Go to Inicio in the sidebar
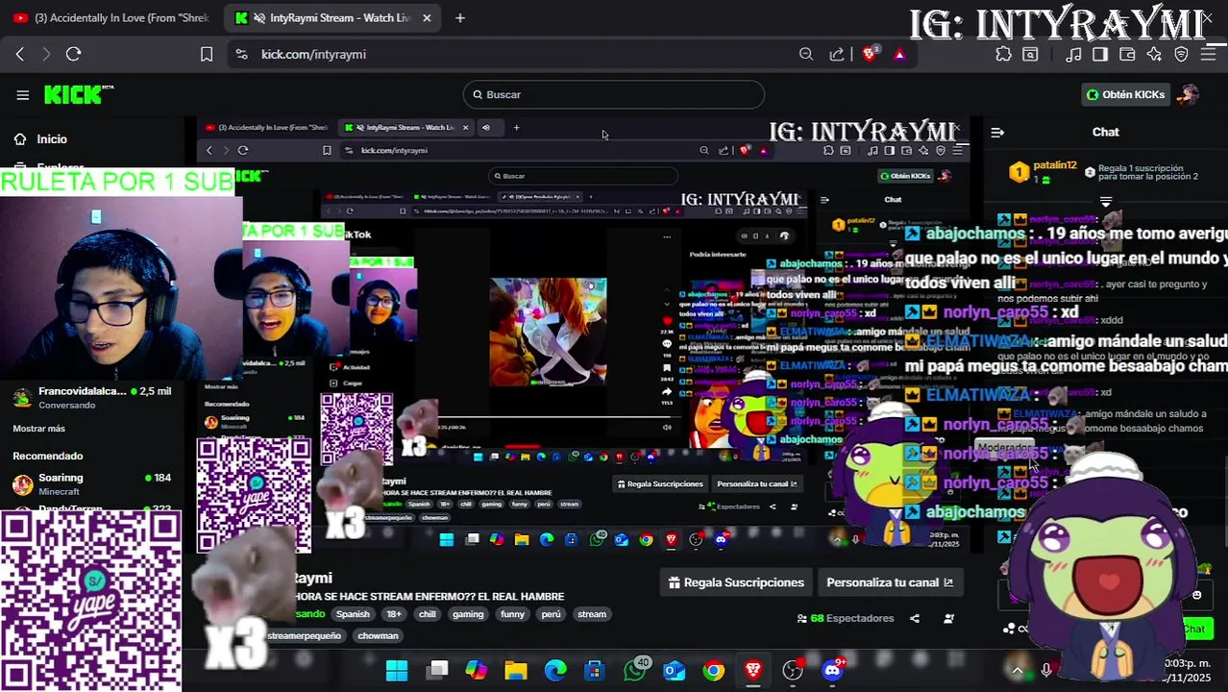 point(52,139)
